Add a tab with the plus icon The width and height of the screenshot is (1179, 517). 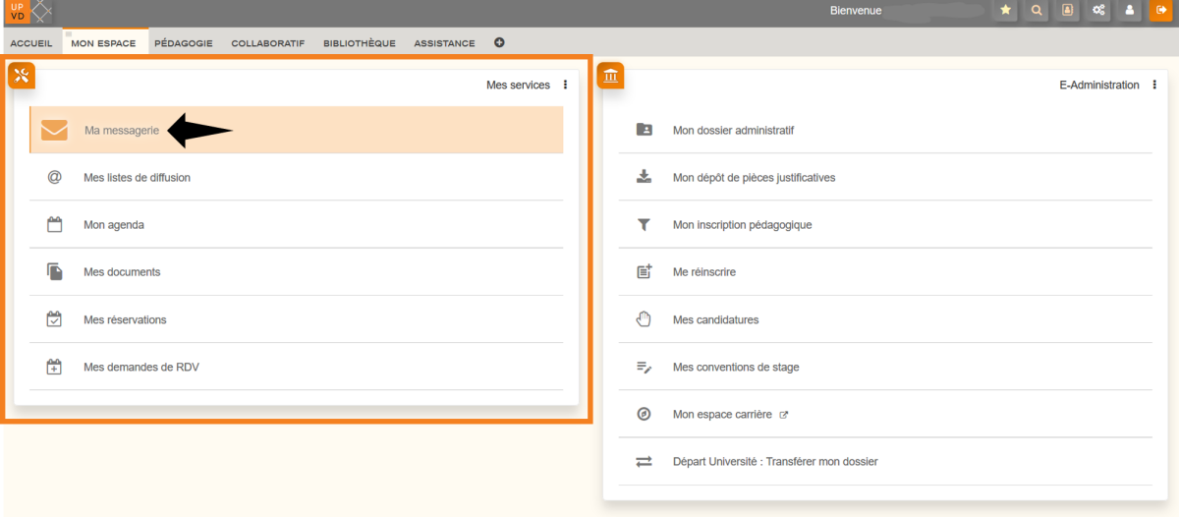tap(499, 42)
